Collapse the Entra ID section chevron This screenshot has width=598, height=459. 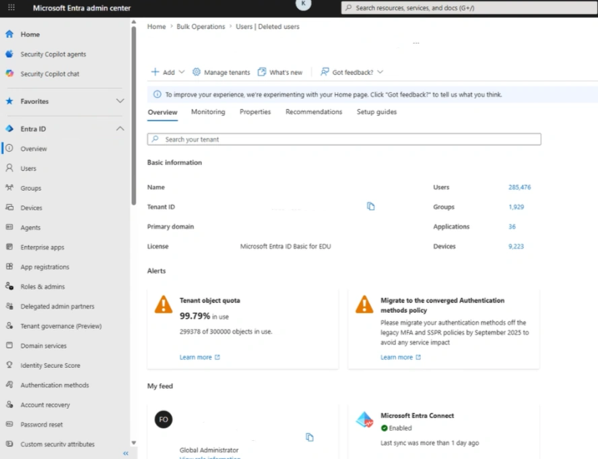(x=120, y=129)
